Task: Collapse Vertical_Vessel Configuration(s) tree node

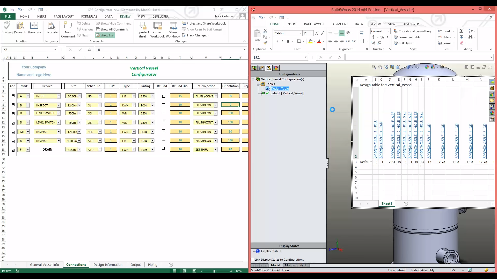Action: [x=253, y=79]
